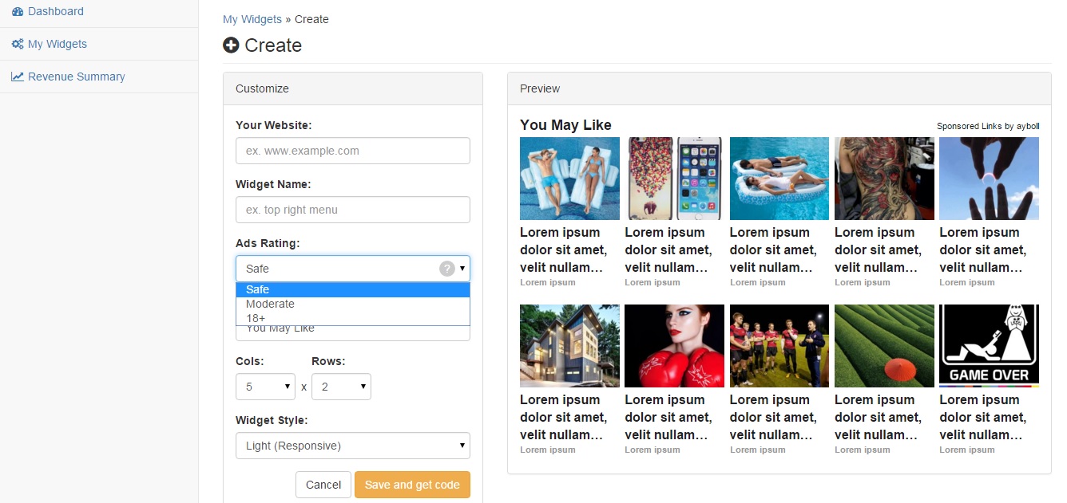1067x503 pixels.
Task: Click the My Widgets breadcrumb link
Action: [x=252, y=19]
